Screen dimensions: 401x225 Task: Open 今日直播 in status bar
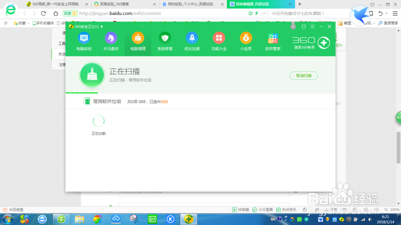point(263,210)
